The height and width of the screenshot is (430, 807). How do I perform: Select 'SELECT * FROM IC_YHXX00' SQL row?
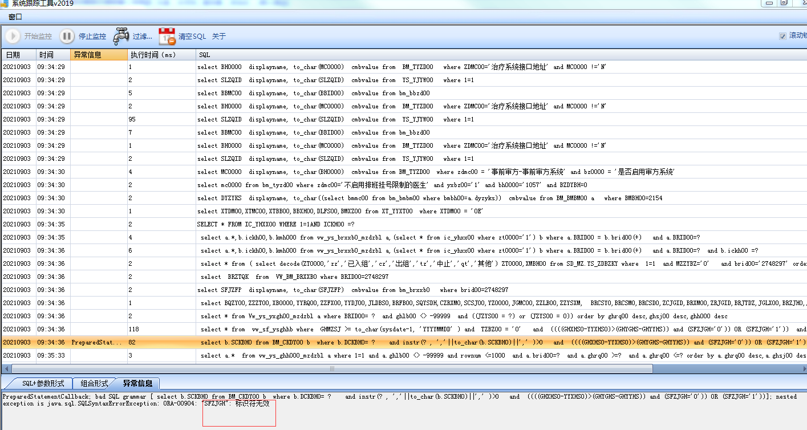pyautogui.click(x=404, y=224)
